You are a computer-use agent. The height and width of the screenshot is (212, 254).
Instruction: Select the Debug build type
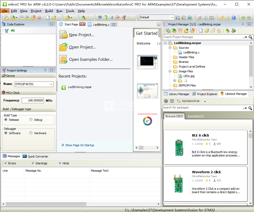coord(31,120)
